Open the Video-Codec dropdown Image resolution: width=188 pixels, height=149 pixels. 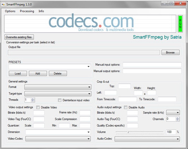point(58,139)
